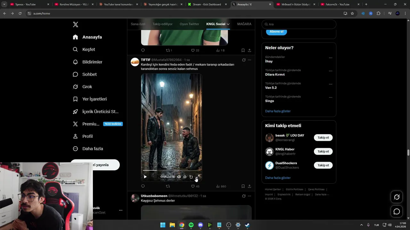
Task: Switch to Oyun Twitter tab
Action: click(189, 24)
